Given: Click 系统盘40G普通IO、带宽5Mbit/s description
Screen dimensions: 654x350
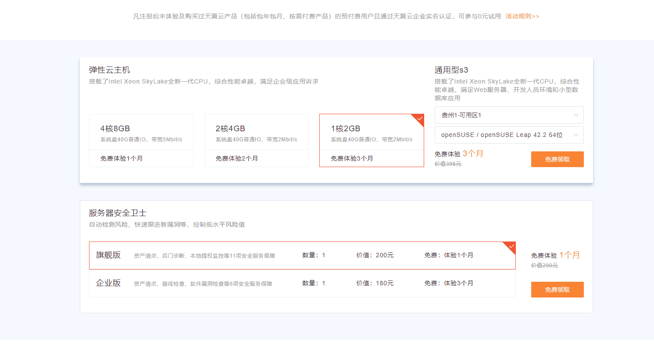Looking at the screenshot, I should point(141,140).
